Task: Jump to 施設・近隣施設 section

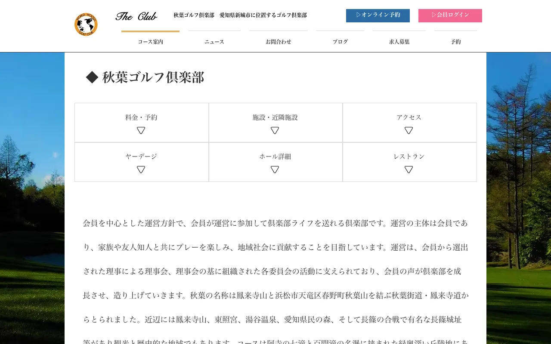Action: [275, 117]
